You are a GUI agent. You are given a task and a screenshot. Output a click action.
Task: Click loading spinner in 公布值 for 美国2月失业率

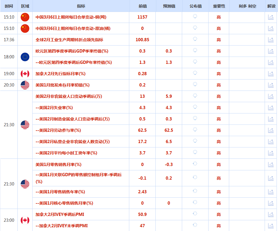[195, 107]
